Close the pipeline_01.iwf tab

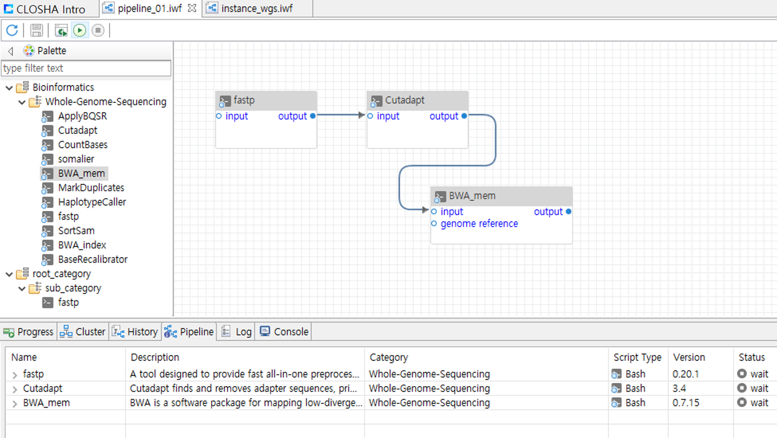click(192, 8)
